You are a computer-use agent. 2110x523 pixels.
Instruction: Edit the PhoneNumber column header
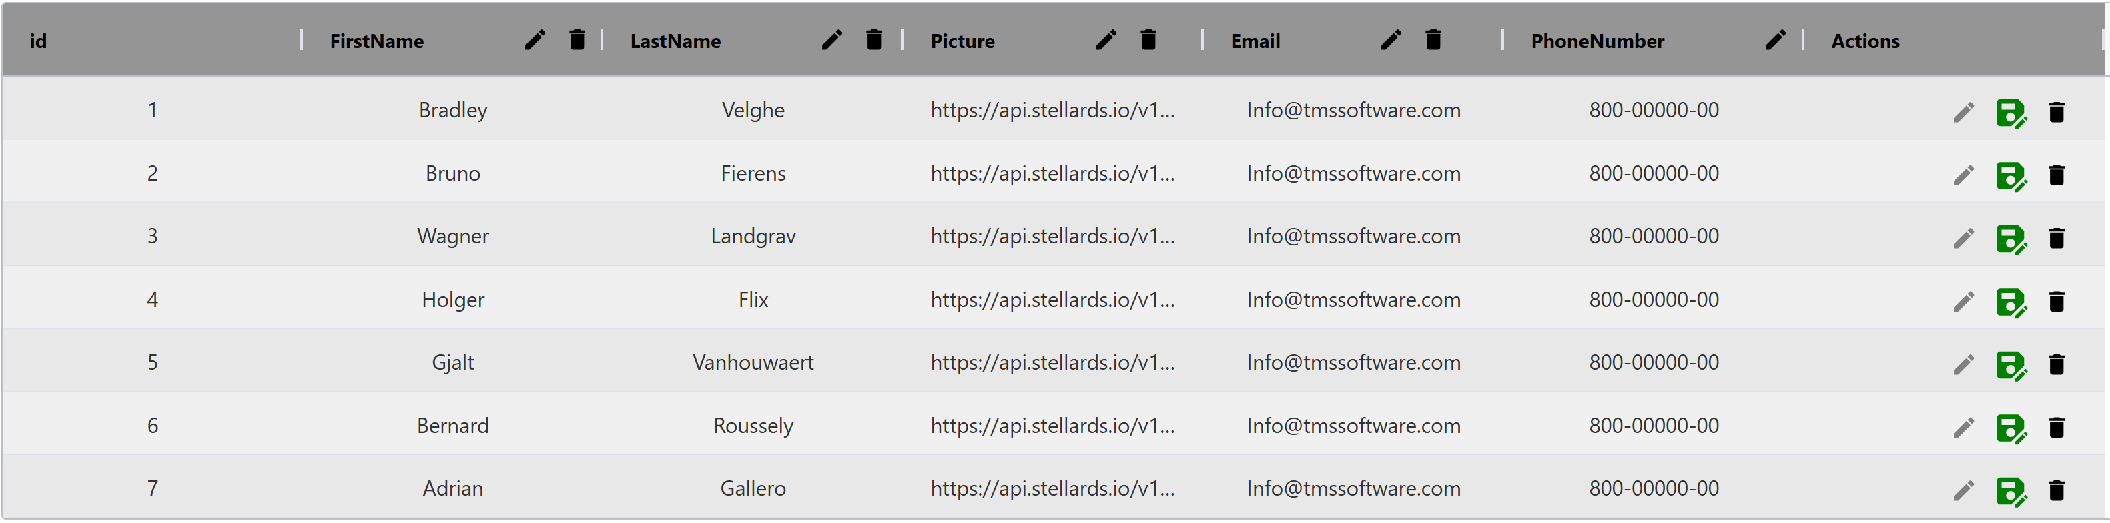[1774, 39]
